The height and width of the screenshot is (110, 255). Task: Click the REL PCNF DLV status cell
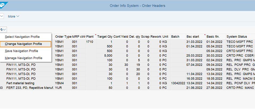tap(241, 83)
